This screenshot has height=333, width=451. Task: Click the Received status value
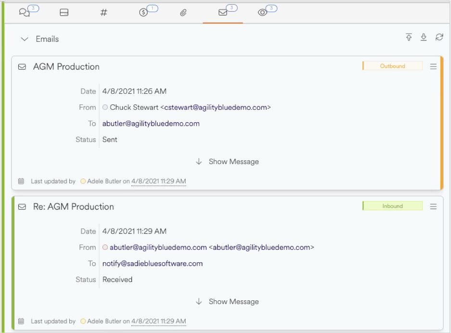(x=117, y=280)
